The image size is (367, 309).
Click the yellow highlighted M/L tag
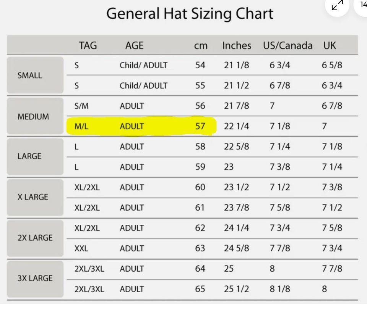(81, 126)
